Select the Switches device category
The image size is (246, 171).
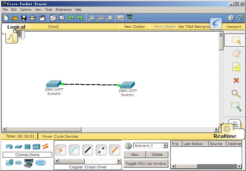point(18,147)
